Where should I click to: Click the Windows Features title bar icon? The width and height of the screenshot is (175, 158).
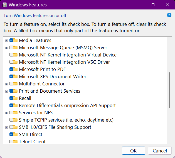tap(5, 5)
